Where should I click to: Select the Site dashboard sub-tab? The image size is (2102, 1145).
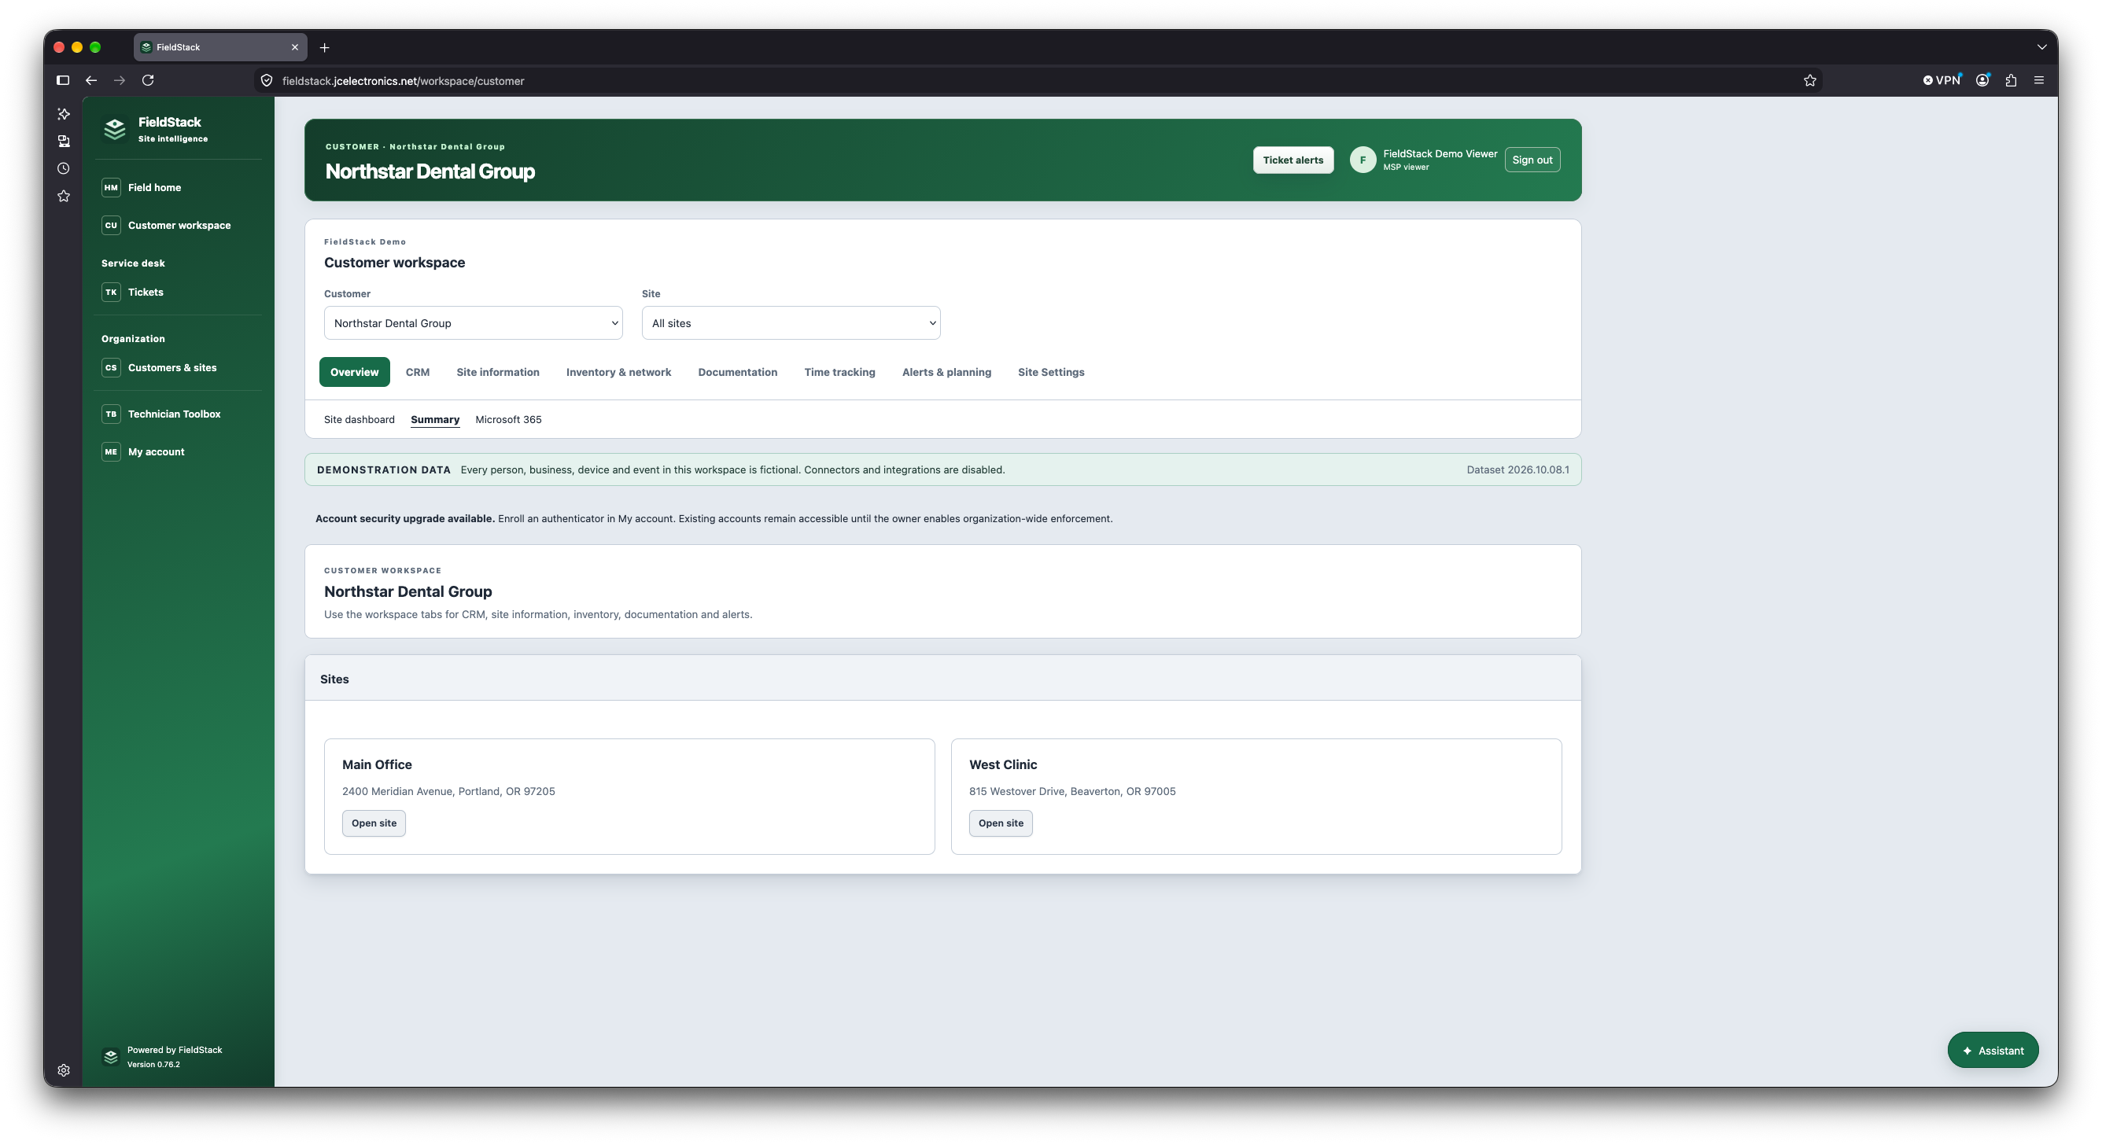(x=359, y=419)
